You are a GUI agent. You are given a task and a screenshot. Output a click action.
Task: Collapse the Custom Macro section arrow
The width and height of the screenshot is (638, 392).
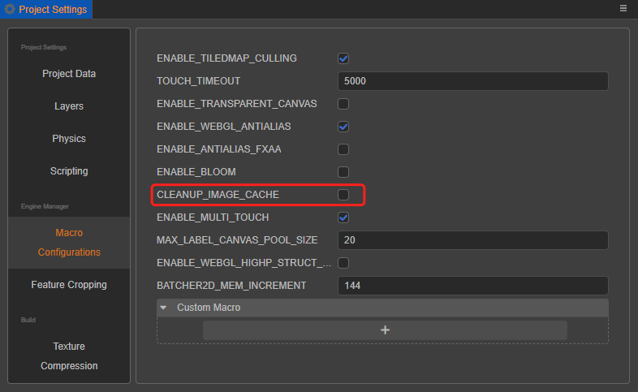[164, 308]
